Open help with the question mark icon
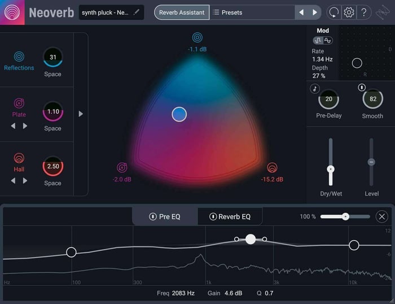This screenshot has width=395, height=304. (364, 12)
